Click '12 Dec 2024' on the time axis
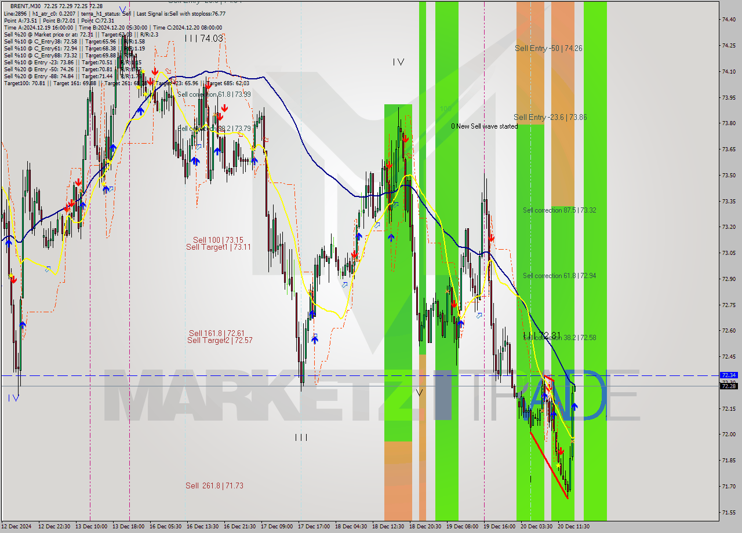Image resolution: width=742 pixels, height=533 pixels. pyautogui.click(x=17, y=527)
